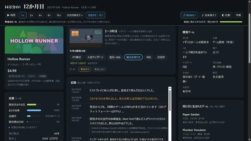Star the テストプレイに90人が応募 record row
This screenshot has height=141, width=251.
click(x=120, y=91)
